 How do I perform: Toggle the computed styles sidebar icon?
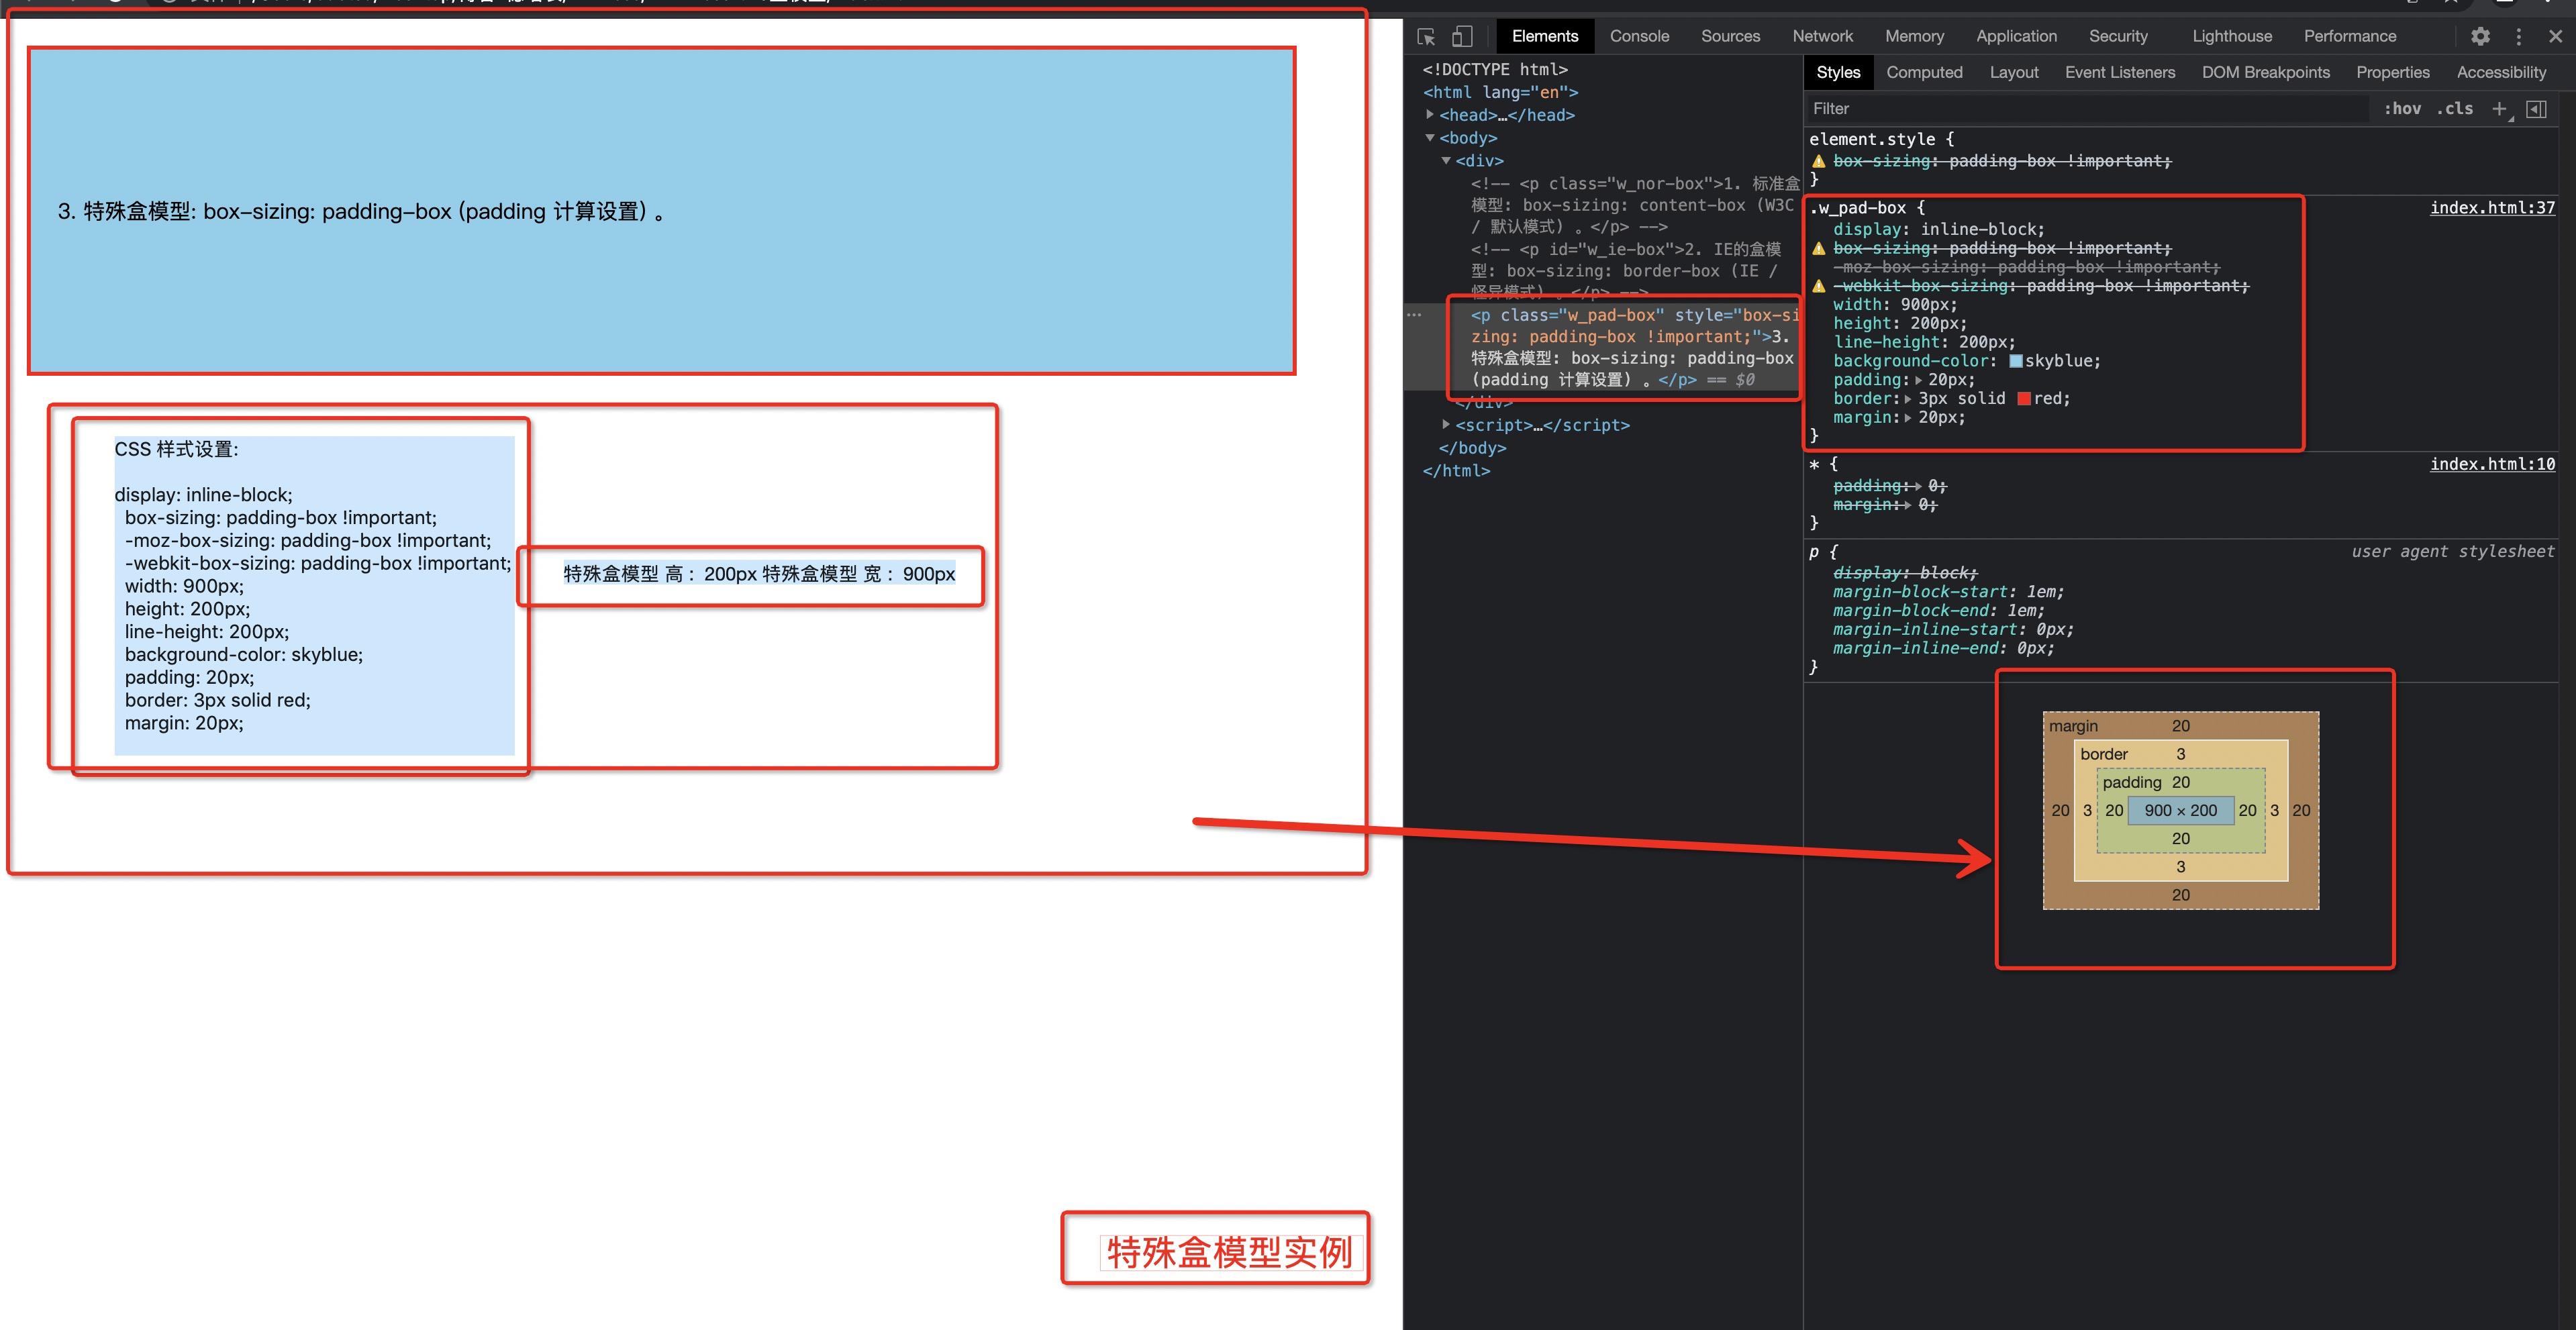point(2537,109)
